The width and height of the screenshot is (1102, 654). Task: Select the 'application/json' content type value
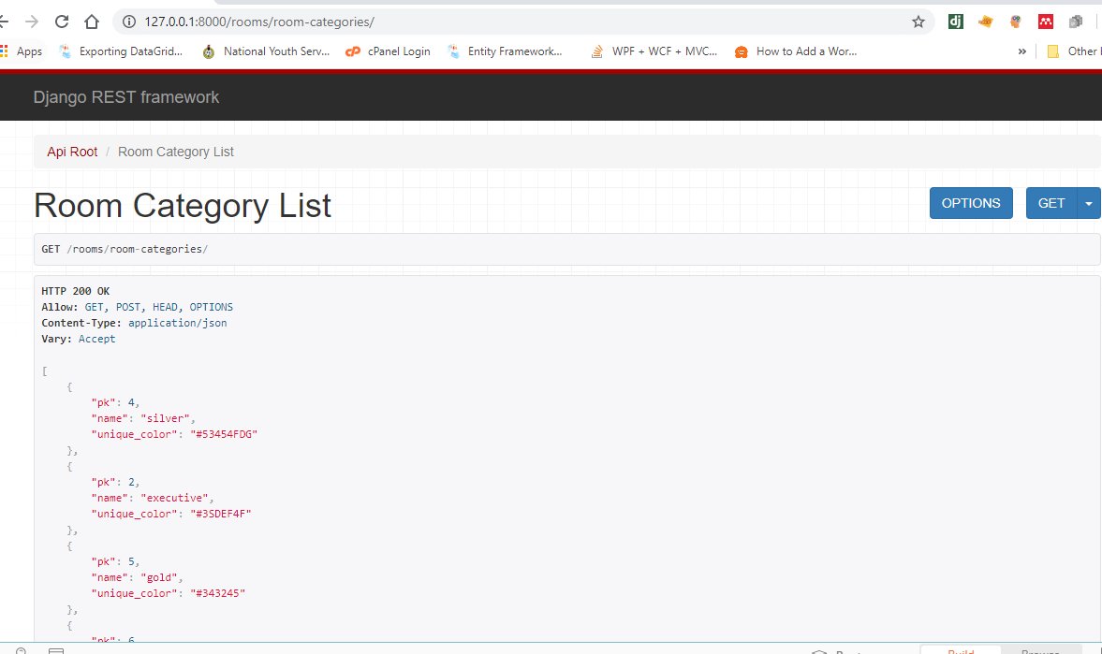[177, 323]
